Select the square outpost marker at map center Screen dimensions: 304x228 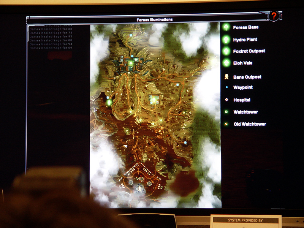tap(154, 100)
